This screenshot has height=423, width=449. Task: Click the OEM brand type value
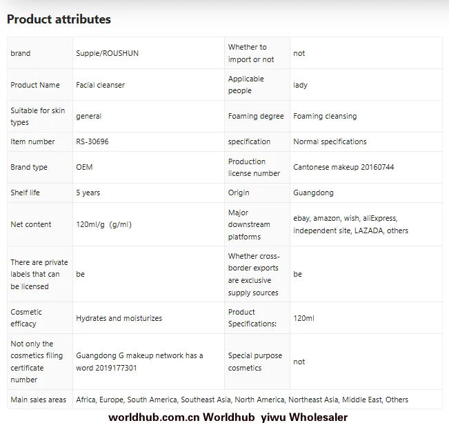click(x=84, y=167)
